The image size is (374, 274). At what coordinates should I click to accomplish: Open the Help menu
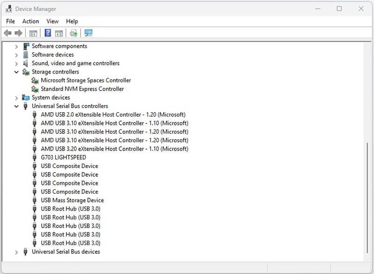click(x=72, y=21)
